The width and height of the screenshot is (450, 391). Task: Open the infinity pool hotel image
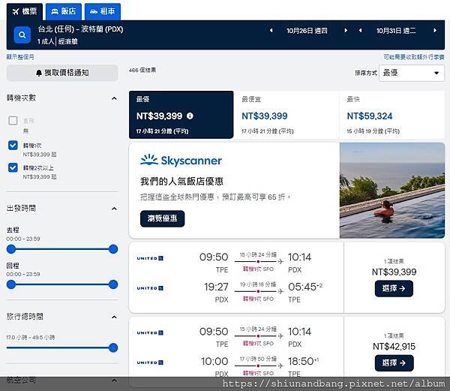(392, 191)
